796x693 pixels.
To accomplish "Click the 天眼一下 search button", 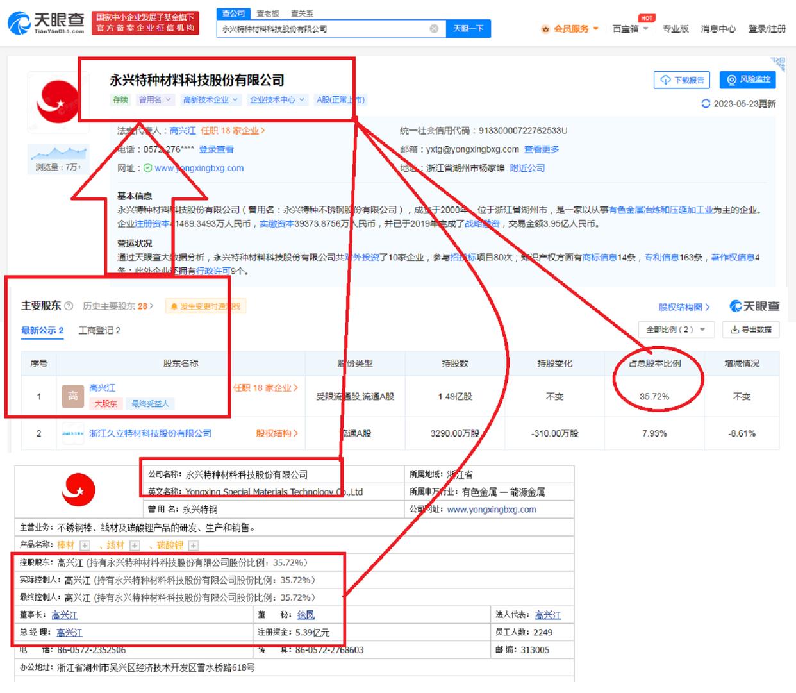I will [x=468, y=29].
